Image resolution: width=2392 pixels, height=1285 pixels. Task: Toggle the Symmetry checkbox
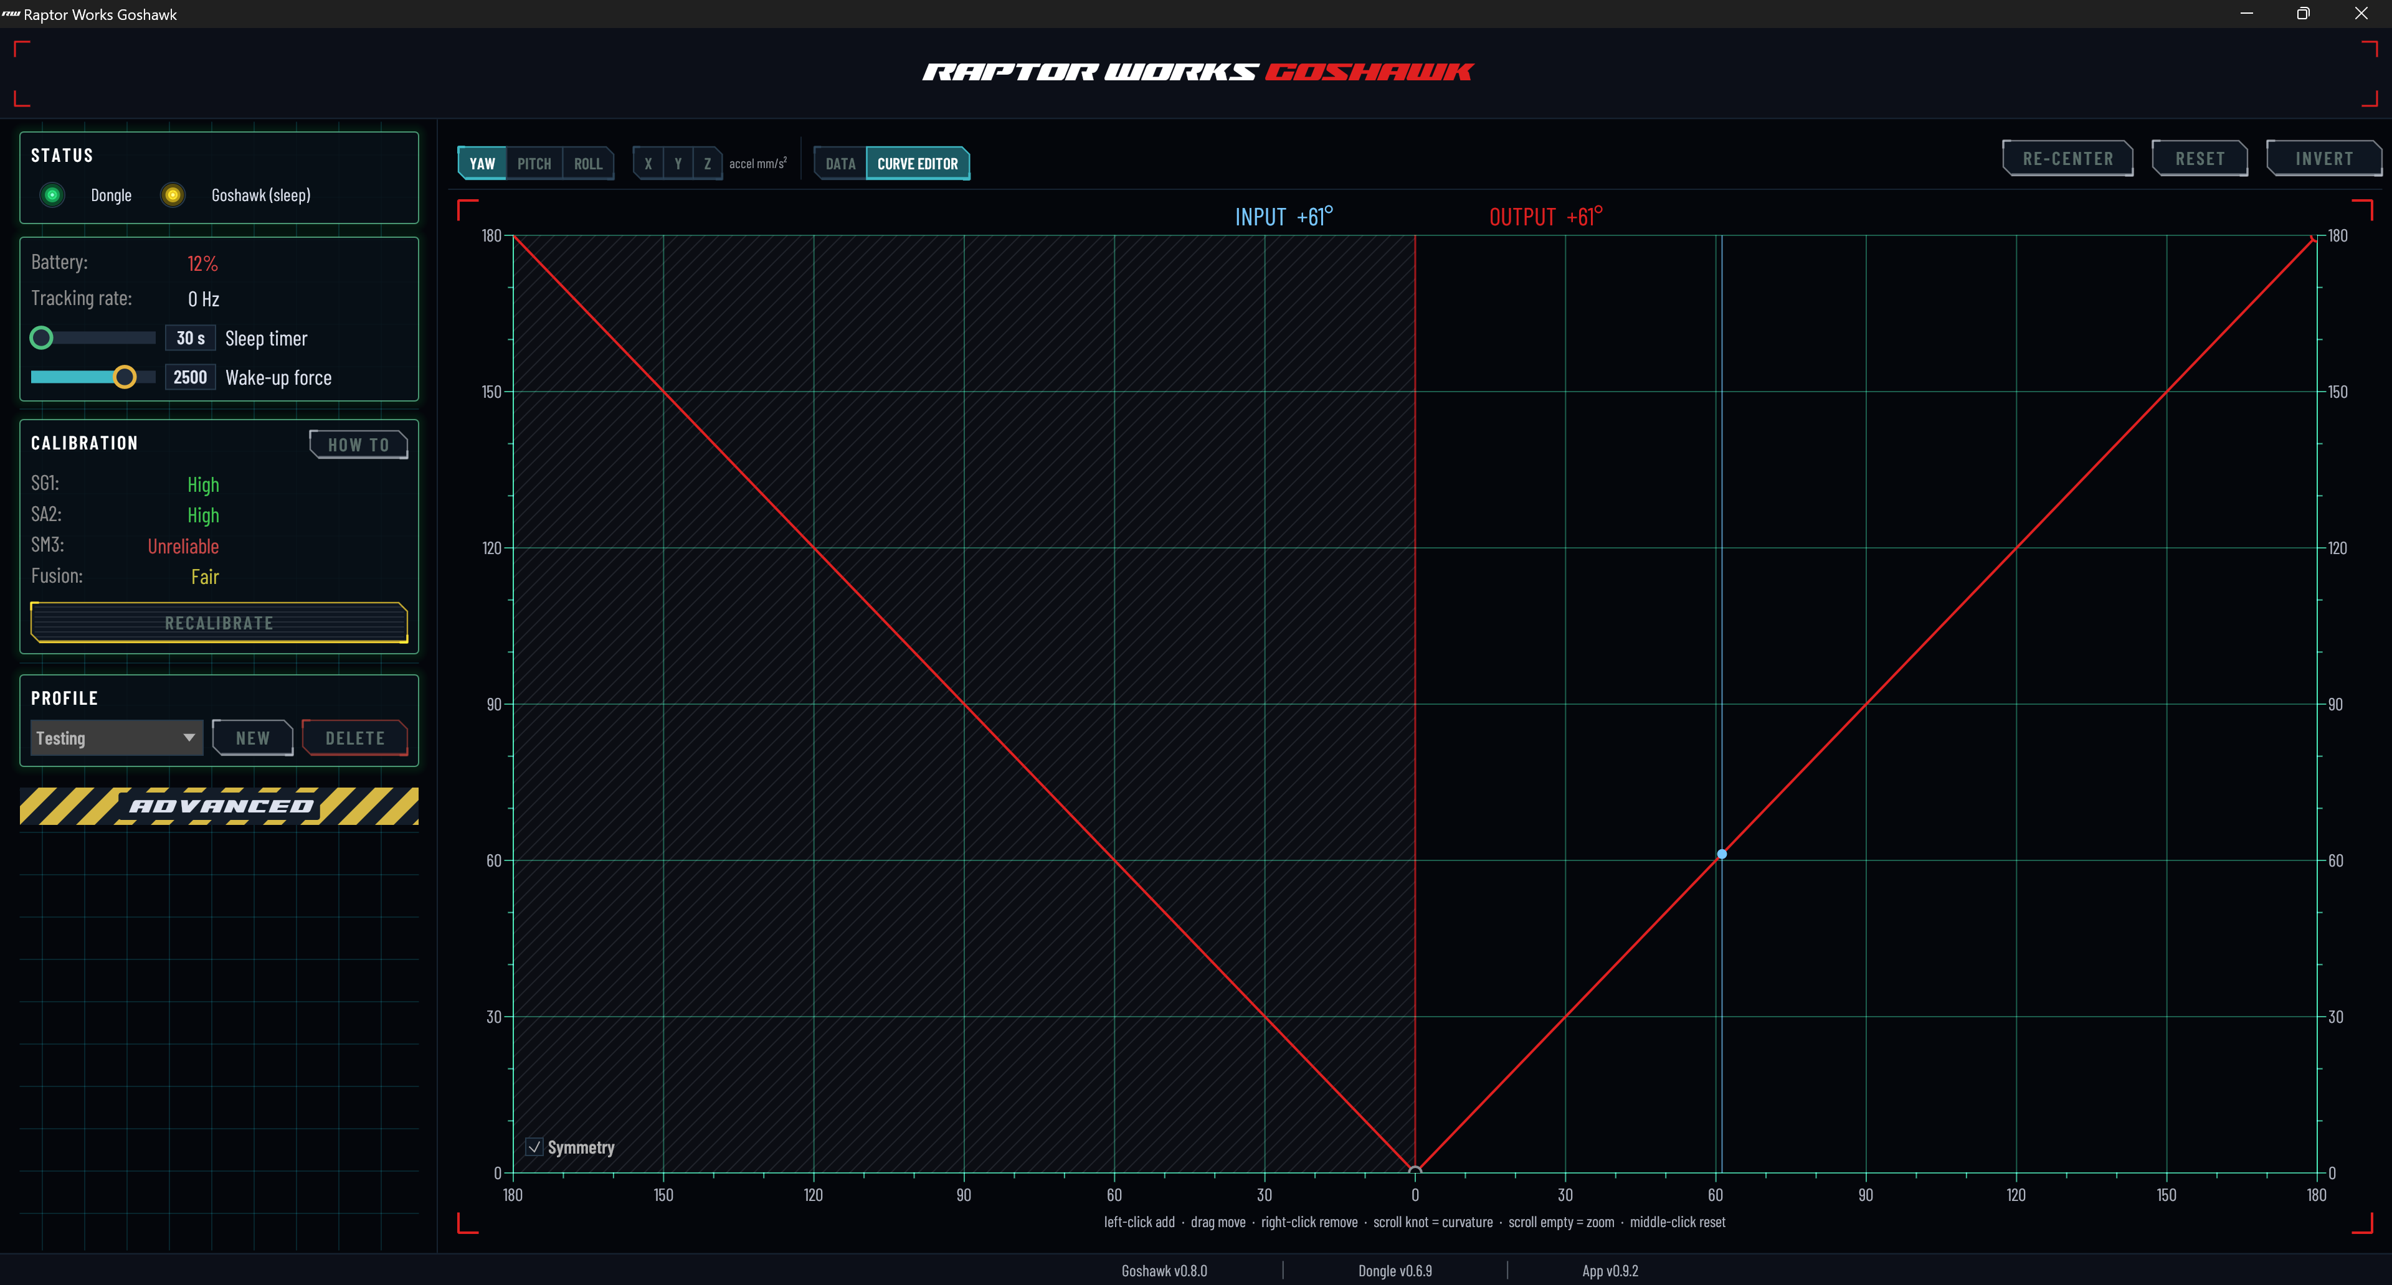(x=534, y=1147)
